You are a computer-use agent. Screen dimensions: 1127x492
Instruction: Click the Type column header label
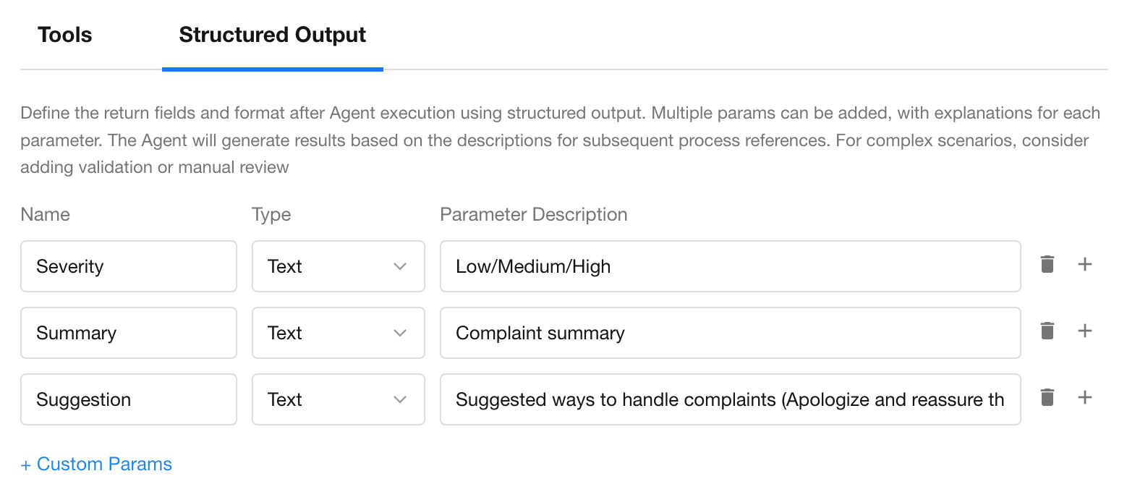[271, 214]
